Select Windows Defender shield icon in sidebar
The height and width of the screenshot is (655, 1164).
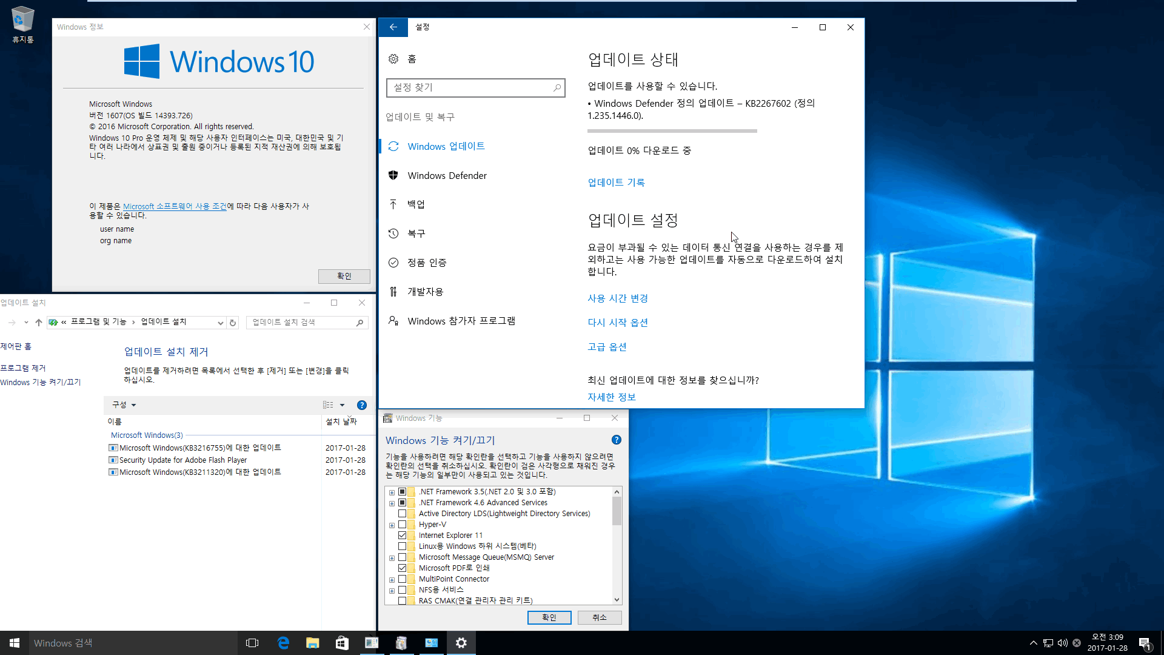(x=393, y=175)
